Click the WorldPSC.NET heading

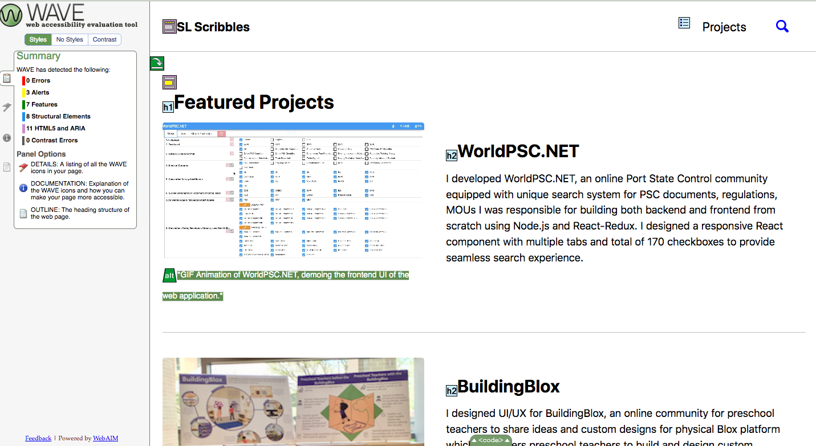(x=518, y=151)
